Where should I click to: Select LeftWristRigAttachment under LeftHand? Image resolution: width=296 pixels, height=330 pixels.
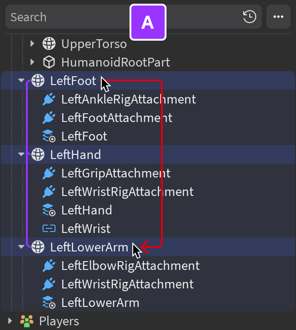tap(127, 192)
